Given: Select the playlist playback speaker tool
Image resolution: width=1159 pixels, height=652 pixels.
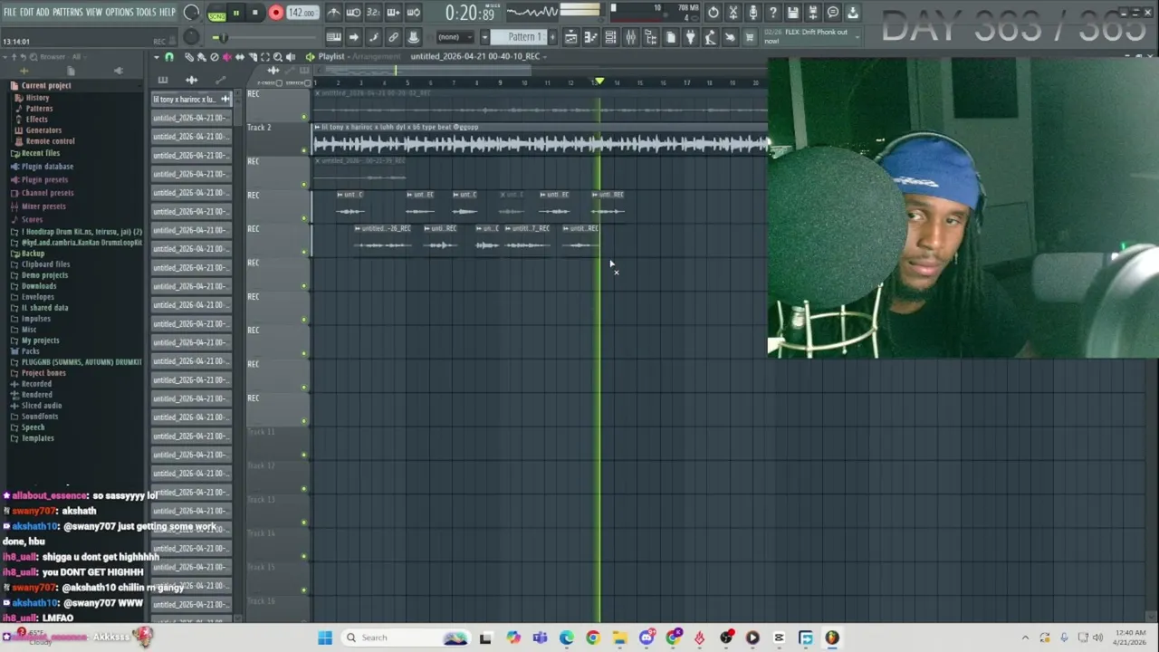Looking at the screenshot, I should tap(291, 57).
